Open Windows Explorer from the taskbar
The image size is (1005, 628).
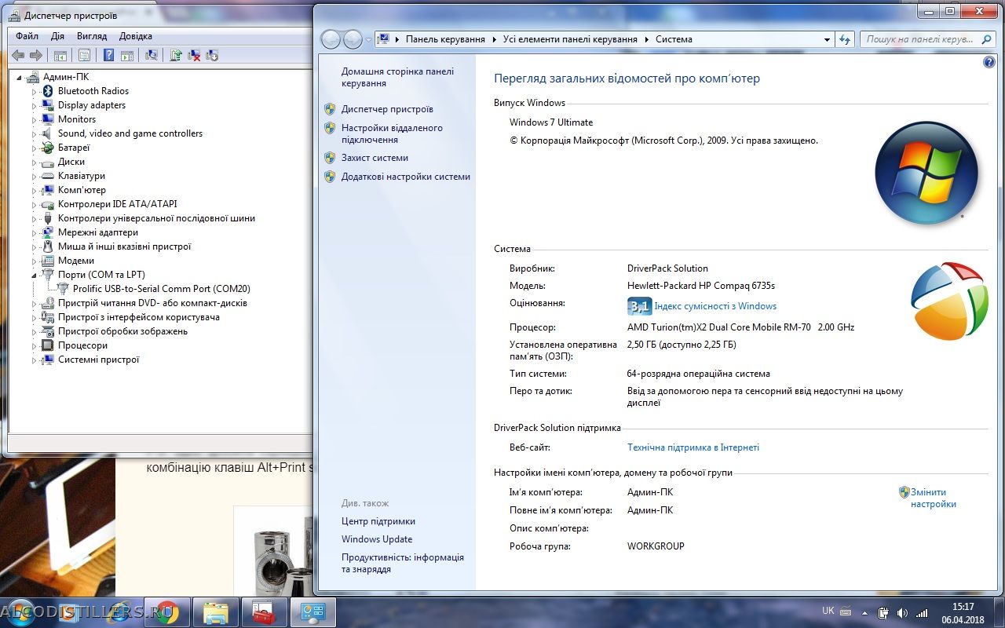click(x=215, y=612)
